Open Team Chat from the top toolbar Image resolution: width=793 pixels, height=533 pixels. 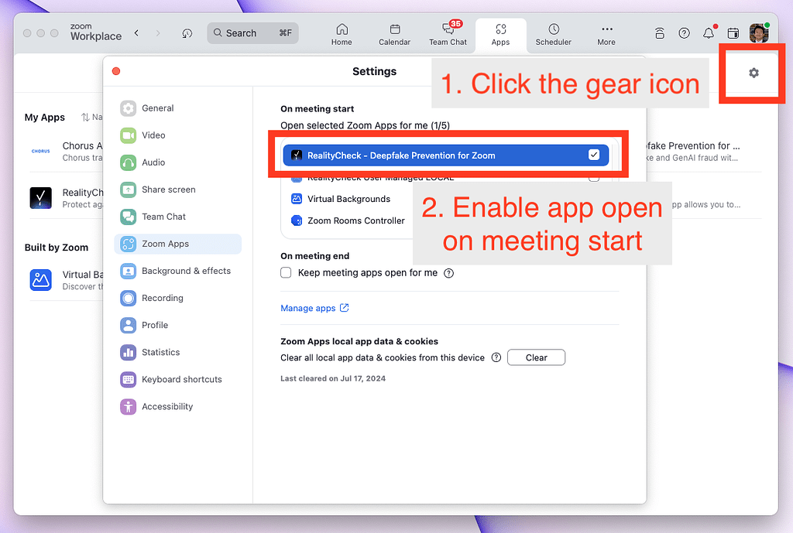(x=448, y=34)
